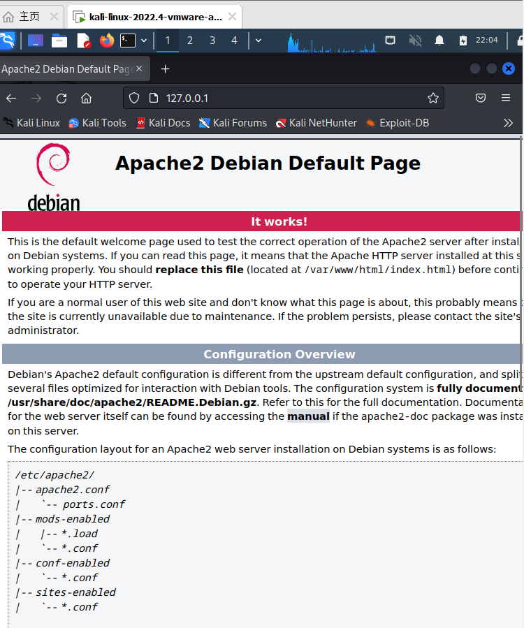Click the site information page icon
Screen dimensions: 524x628
tap(154, 98)
